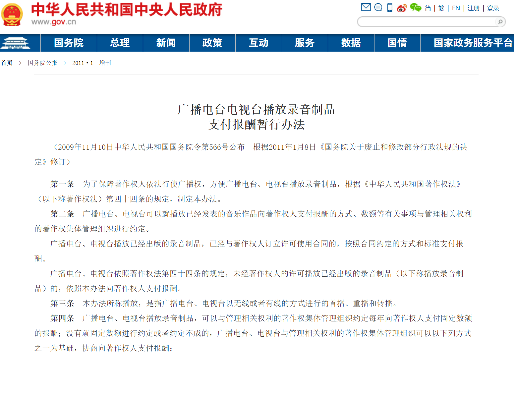Click the 第三条 heading

[62, 304]
